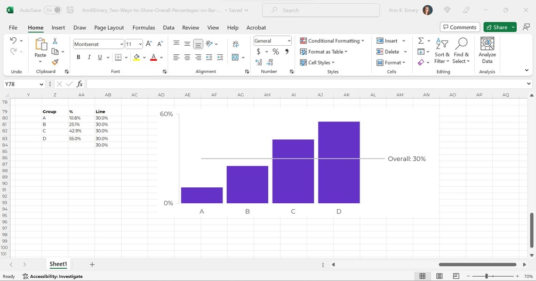The height and width of the screenshot is (281, 536).
Task: Toggle the AutoSave switch
Action: pyautogui.click(x=53, y=10)
